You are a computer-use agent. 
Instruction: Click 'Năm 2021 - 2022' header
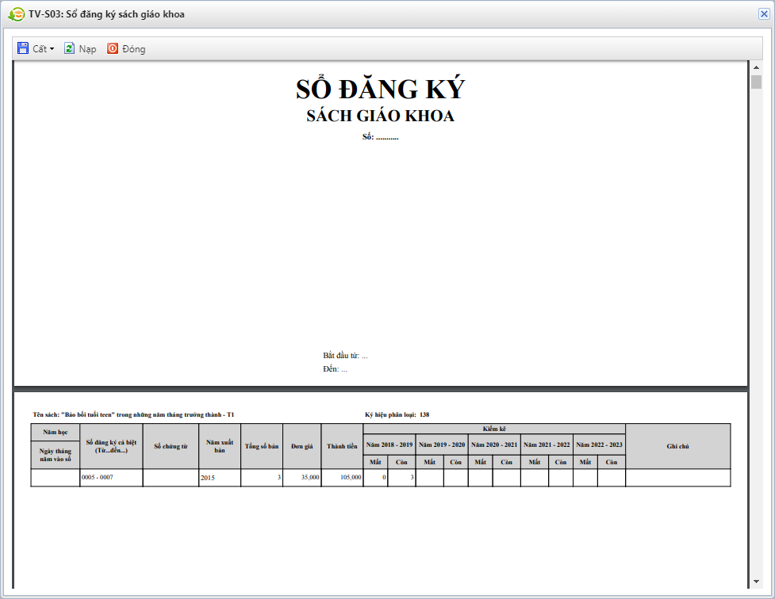coord(547,445)
